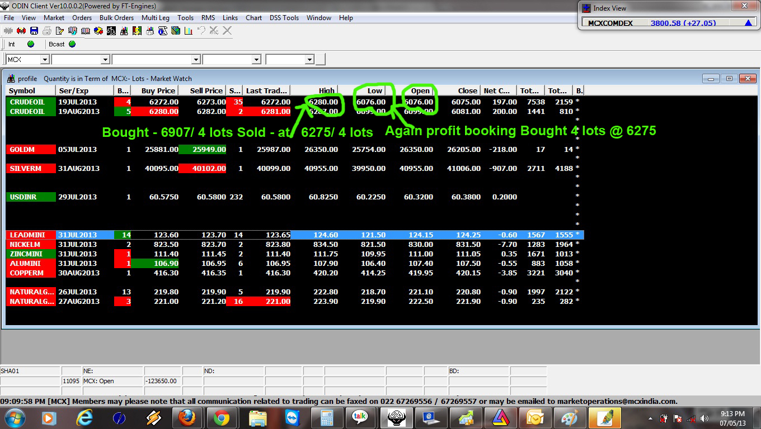Open the RMS menu

click(208, 18)
